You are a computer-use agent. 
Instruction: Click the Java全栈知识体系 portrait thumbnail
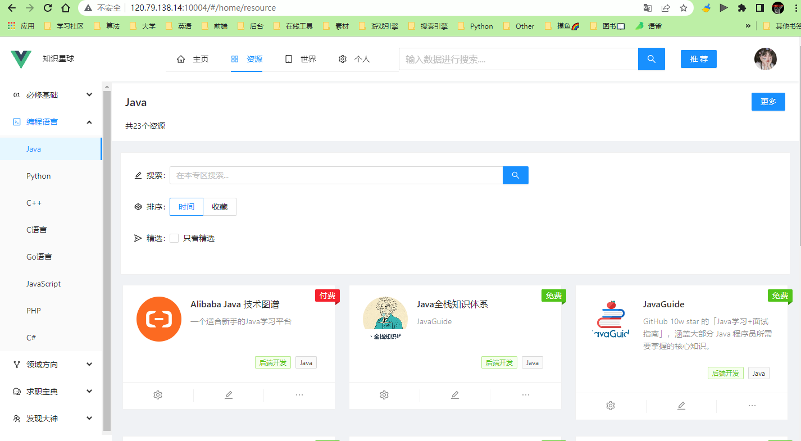click(385, 319)
